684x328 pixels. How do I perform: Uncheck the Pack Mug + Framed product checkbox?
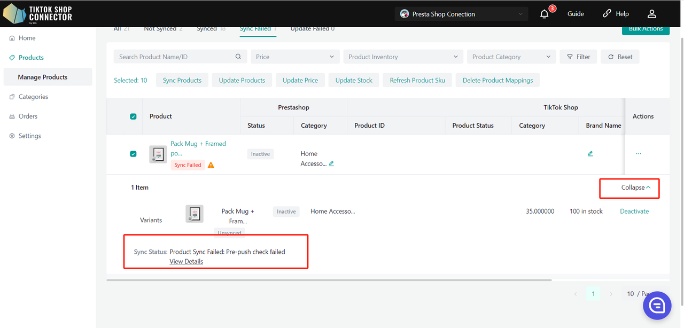coord(133,154)
